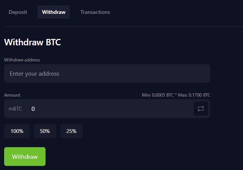
Task: Set amount to 100% of balance
Action: [17, 131]
